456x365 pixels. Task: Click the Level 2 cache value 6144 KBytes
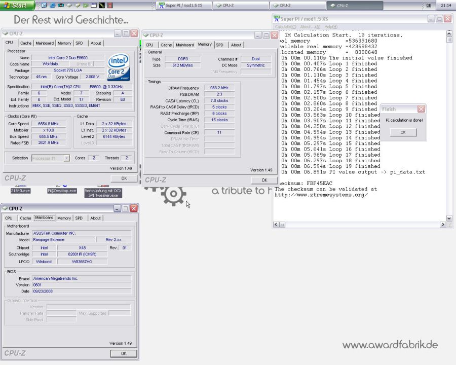tap(114, 136)
